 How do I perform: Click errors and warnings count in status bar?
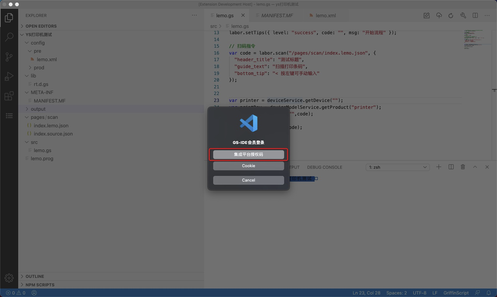16,293
